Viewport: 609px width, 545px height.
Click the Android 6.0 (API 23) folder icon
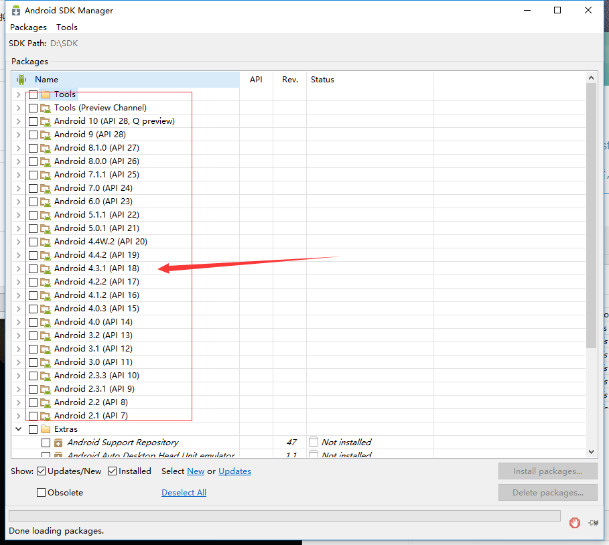[x=46, y=202]
